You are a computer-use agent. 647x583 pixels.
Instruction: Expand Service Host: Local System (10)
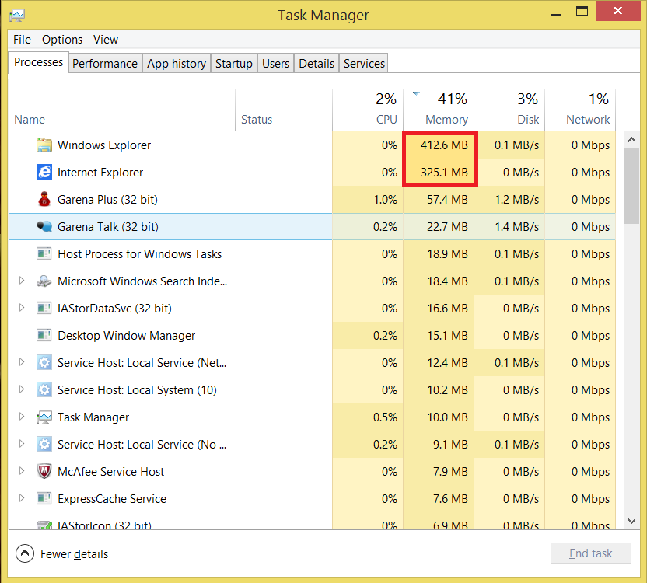22,389
